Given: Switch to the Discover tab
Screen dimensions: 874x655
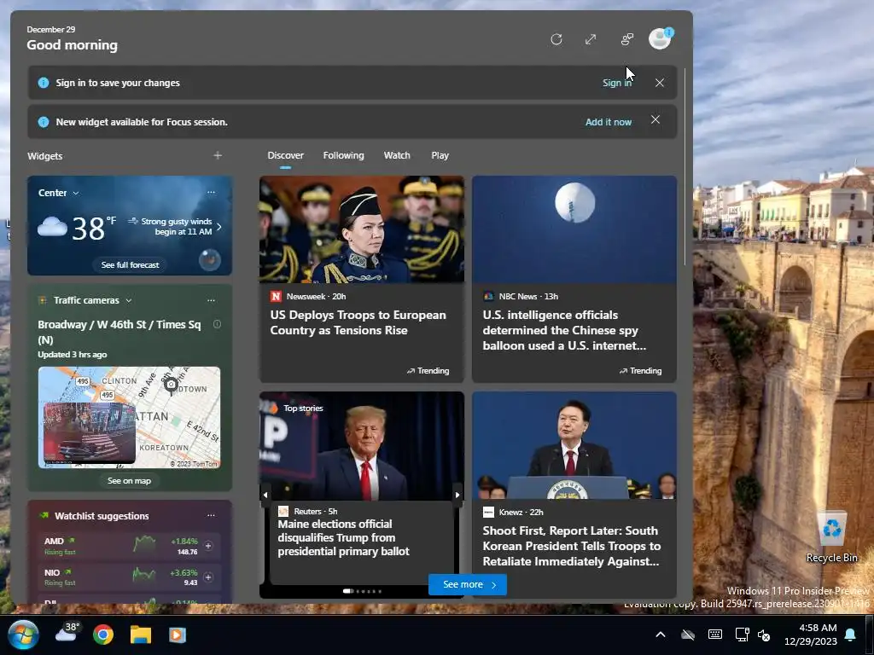Looking at the screenshot, I should pos(285,155).
